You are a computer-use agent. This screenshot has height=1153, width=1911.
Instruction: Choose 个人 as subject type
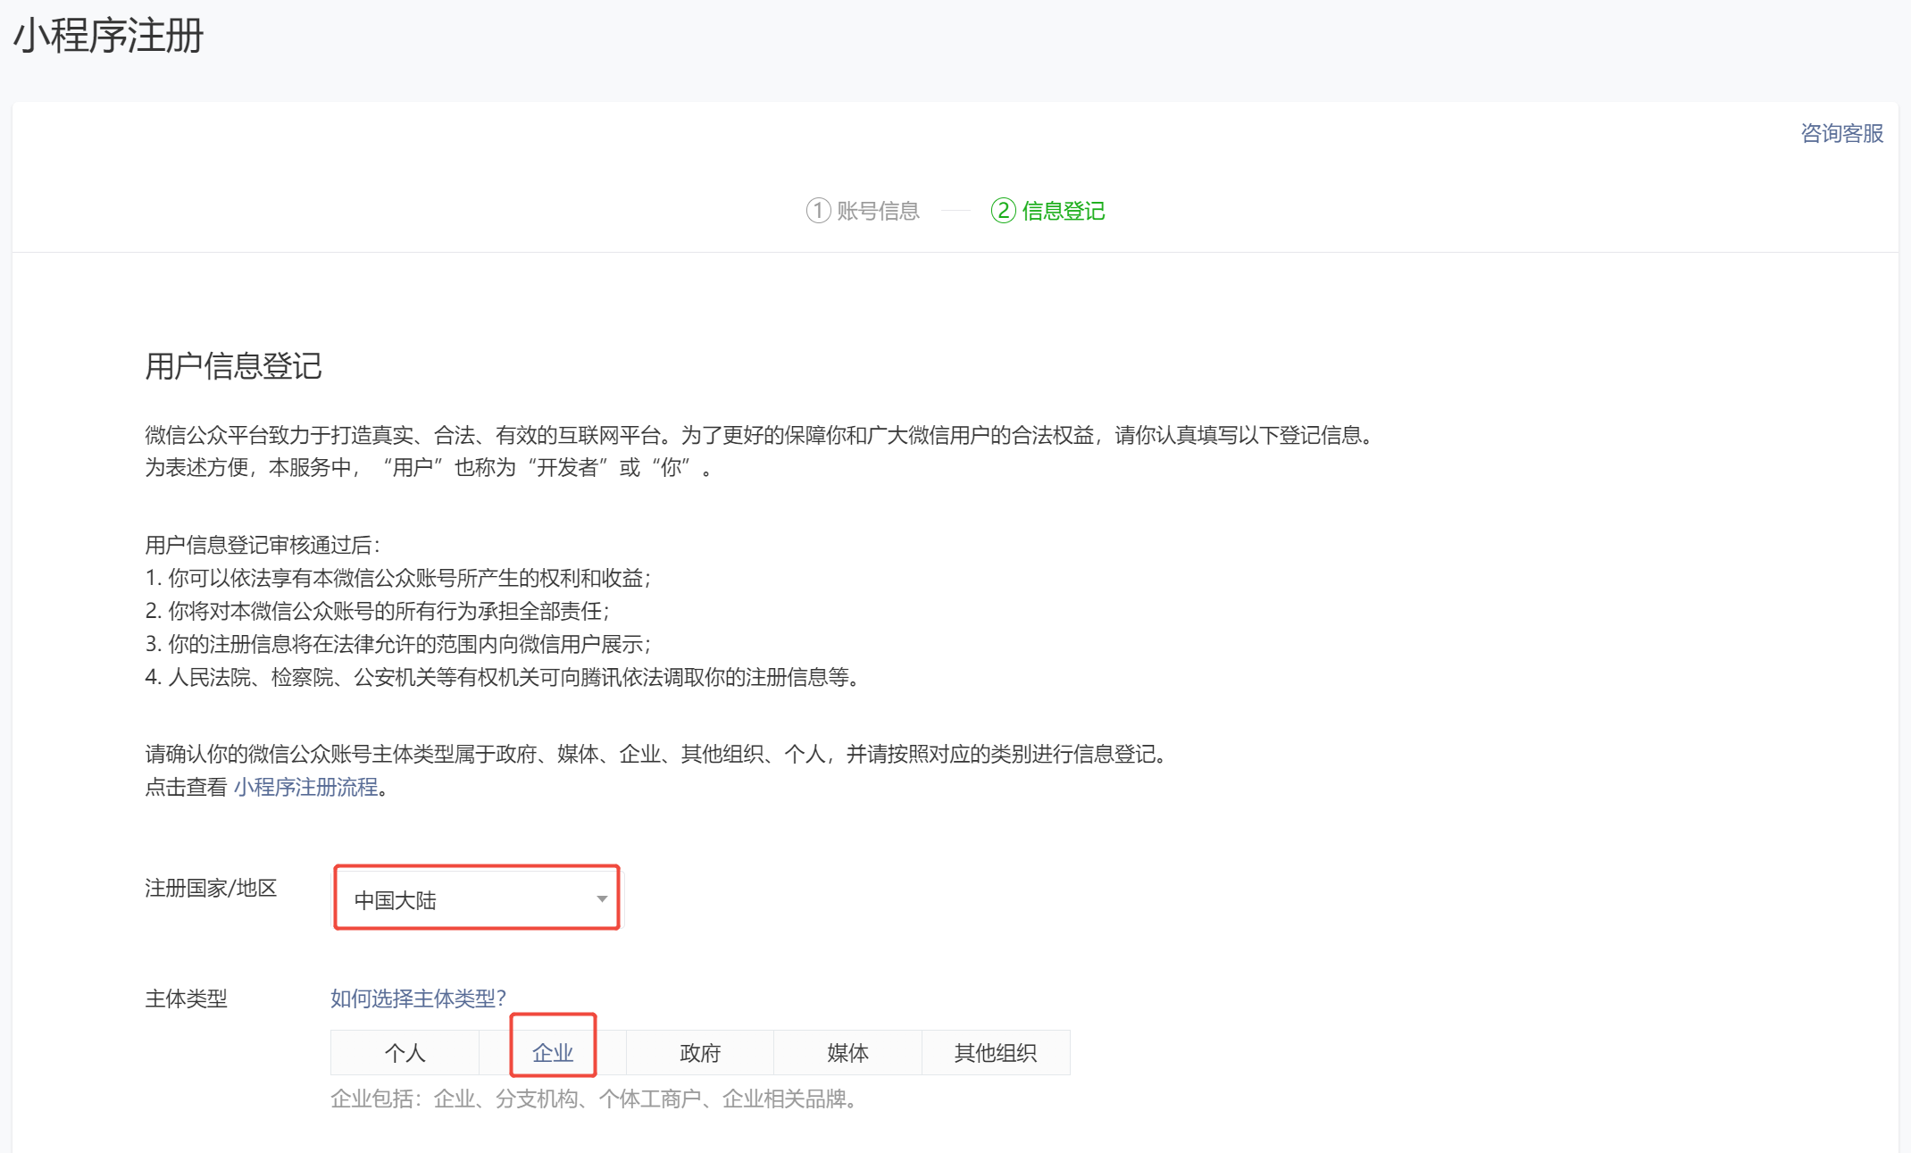405,1054
